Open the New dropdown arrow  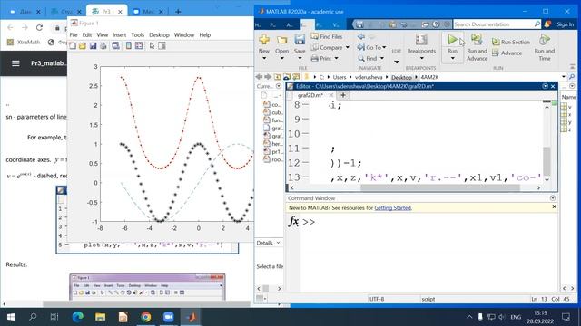pyautogui.click(x=264, y=58)
